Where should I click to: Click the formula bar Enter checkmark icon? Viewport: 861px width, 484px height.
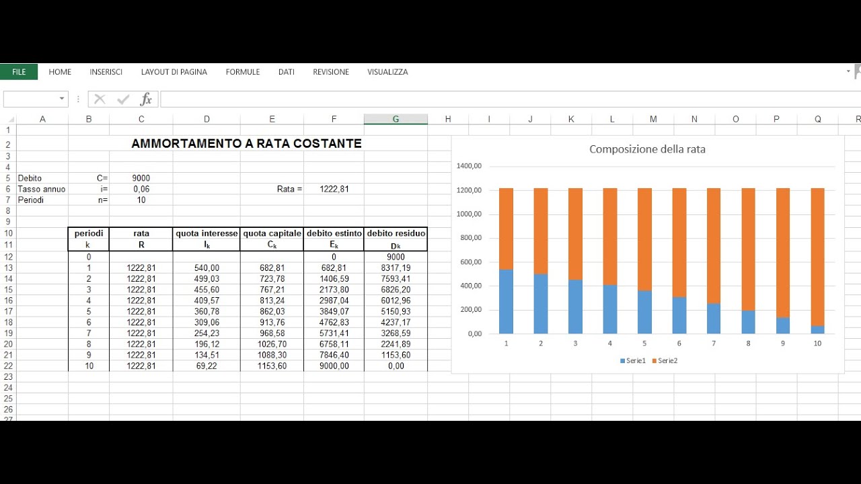click(x=123, y=99)
